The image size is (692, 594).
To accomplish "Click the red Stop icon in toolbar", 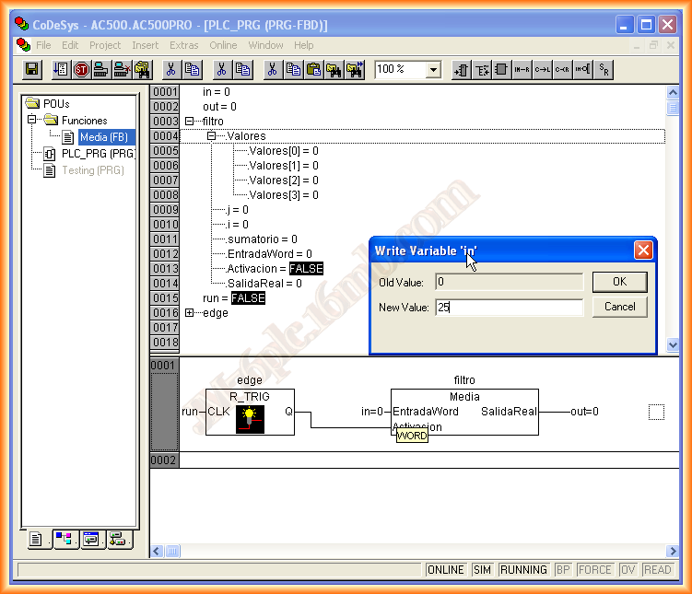I will [x=81, y=69].
